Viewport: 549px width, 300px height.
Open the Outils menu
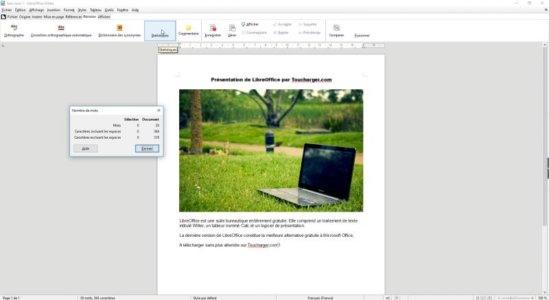coord(109,10)
